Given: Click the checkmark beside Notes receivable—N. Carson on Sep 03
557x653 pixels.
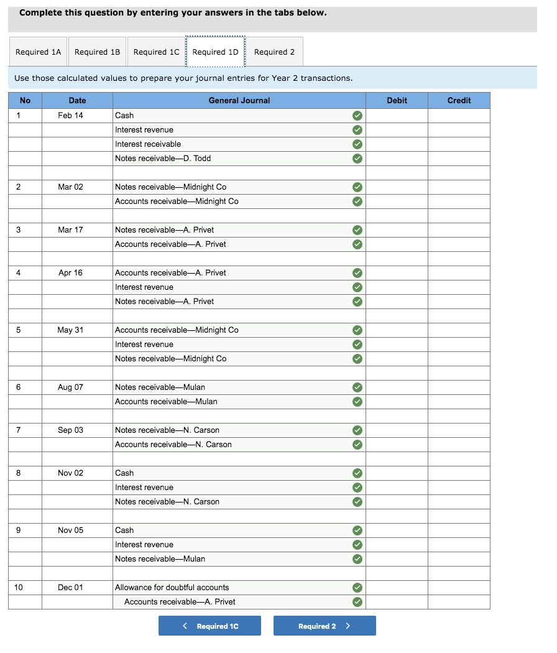Looking at the screenshot, I should (357, 430).
